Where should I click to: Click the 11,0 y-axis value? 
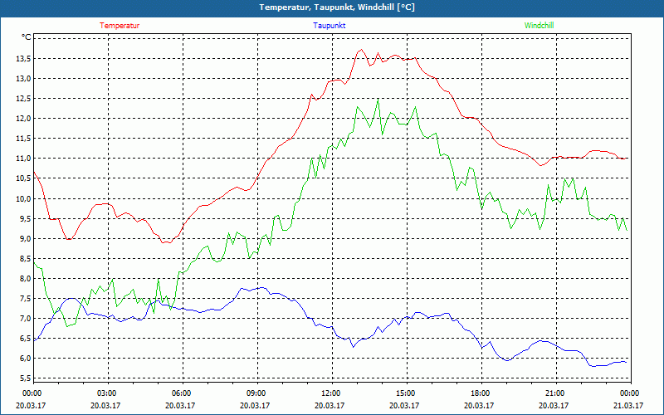click(23, 159)
